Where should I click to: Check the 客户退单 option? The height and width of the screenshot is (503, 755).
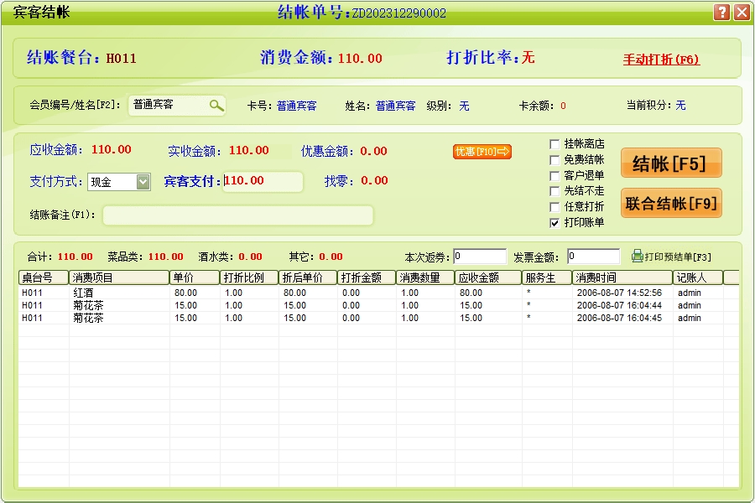(x=555, y=176)
